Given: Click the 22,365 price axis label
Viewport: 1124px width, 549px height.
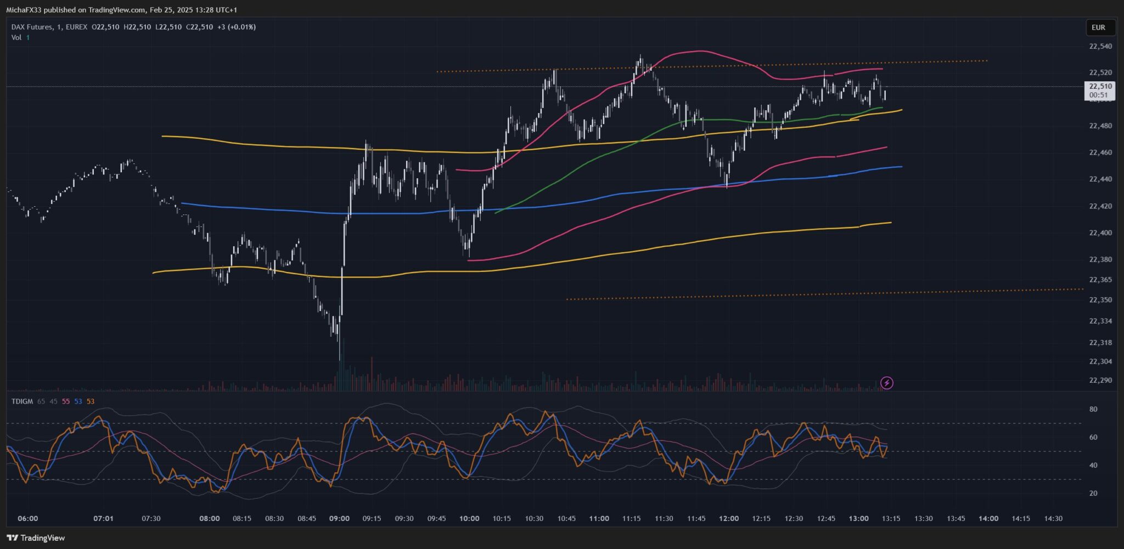Looking at the screenshot, I should point(1100,280).
